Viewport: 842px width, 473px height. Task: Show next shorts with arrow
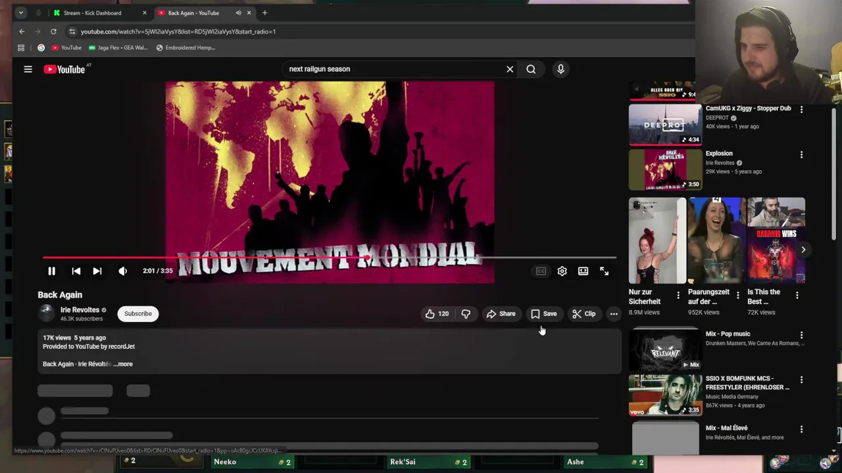coord(803,250)
